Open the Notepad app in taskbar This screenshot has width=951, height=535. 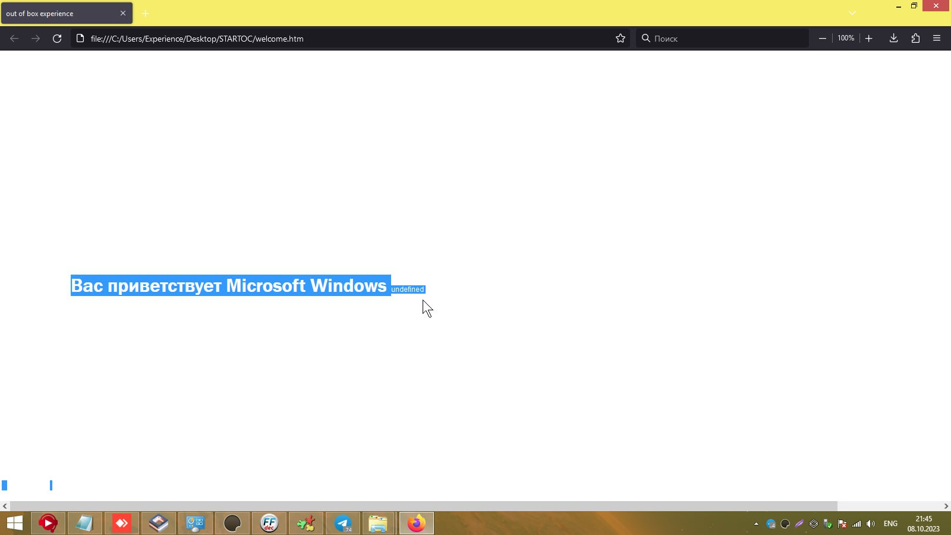tap(85, 523)
